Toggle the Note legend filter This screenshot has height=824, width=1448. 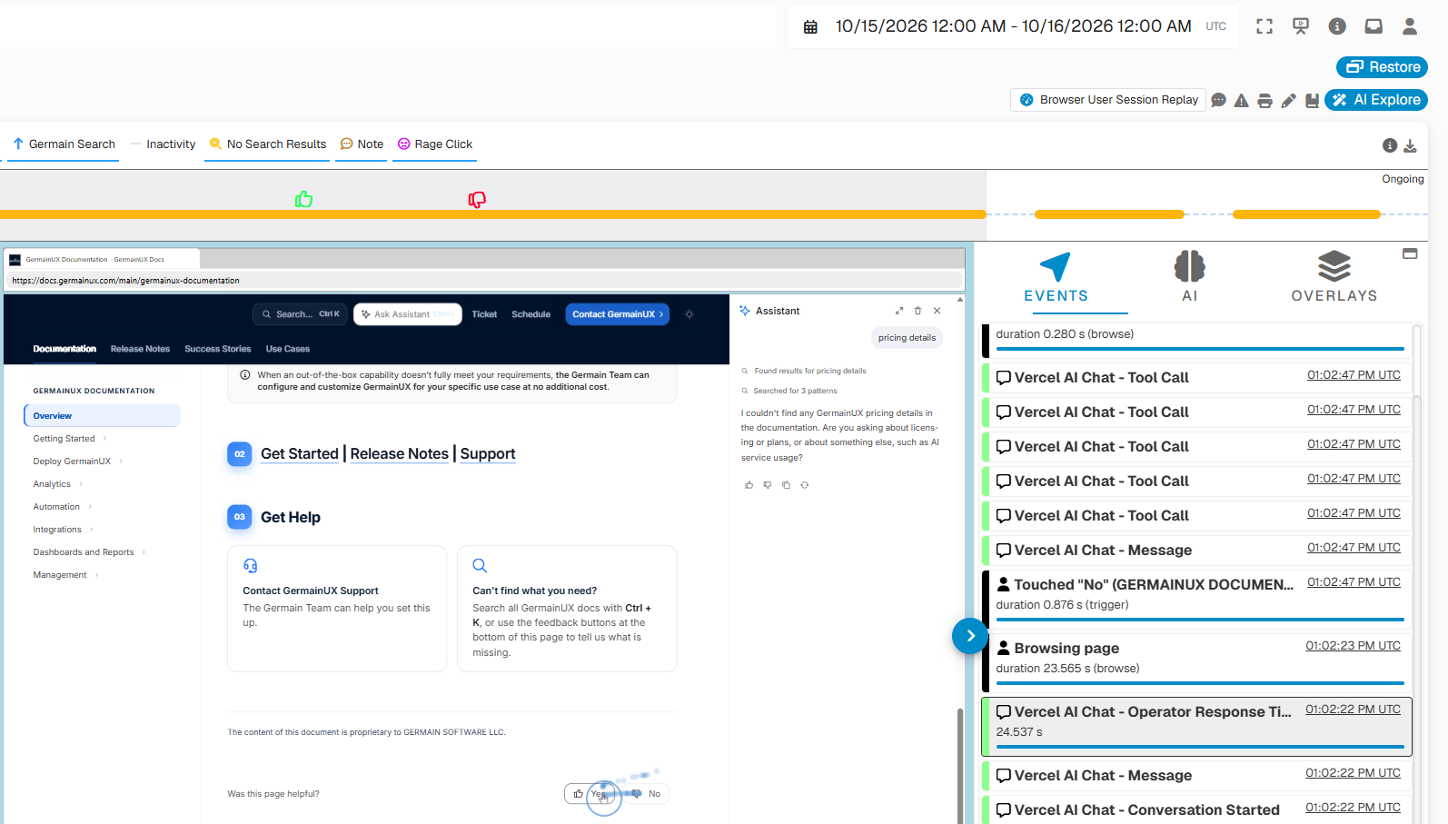(362, 144)
